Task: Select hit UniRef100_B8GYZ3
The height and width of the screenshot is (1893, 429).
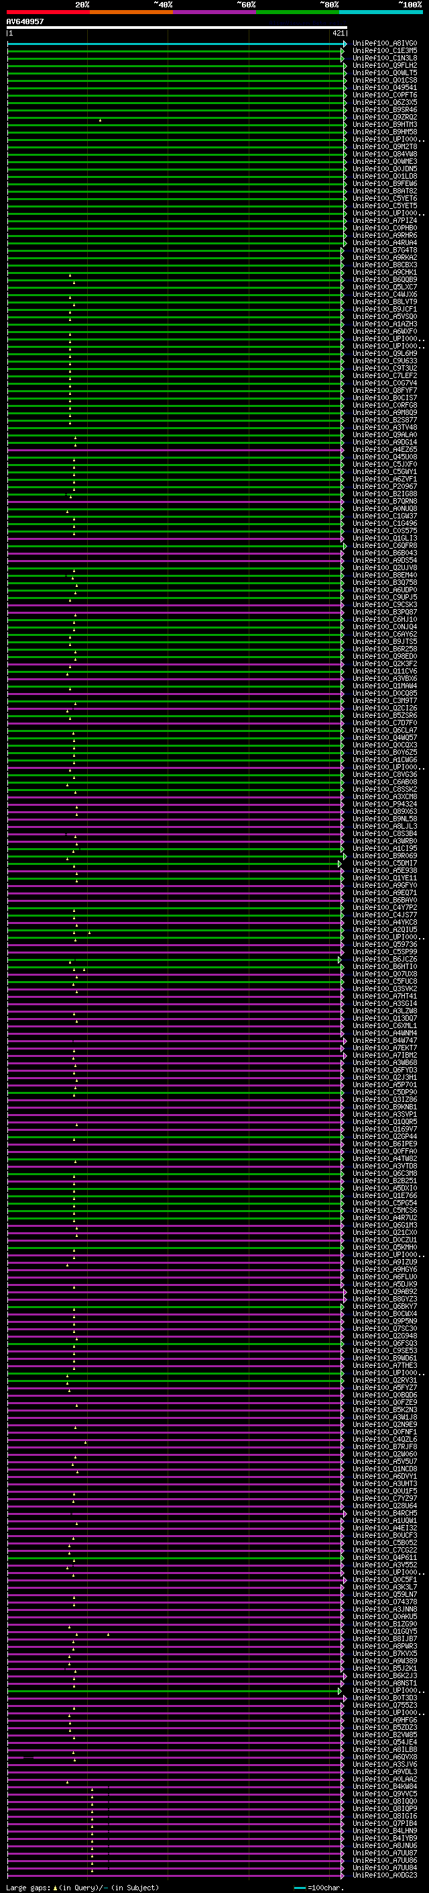Action: coord(385,1299)
